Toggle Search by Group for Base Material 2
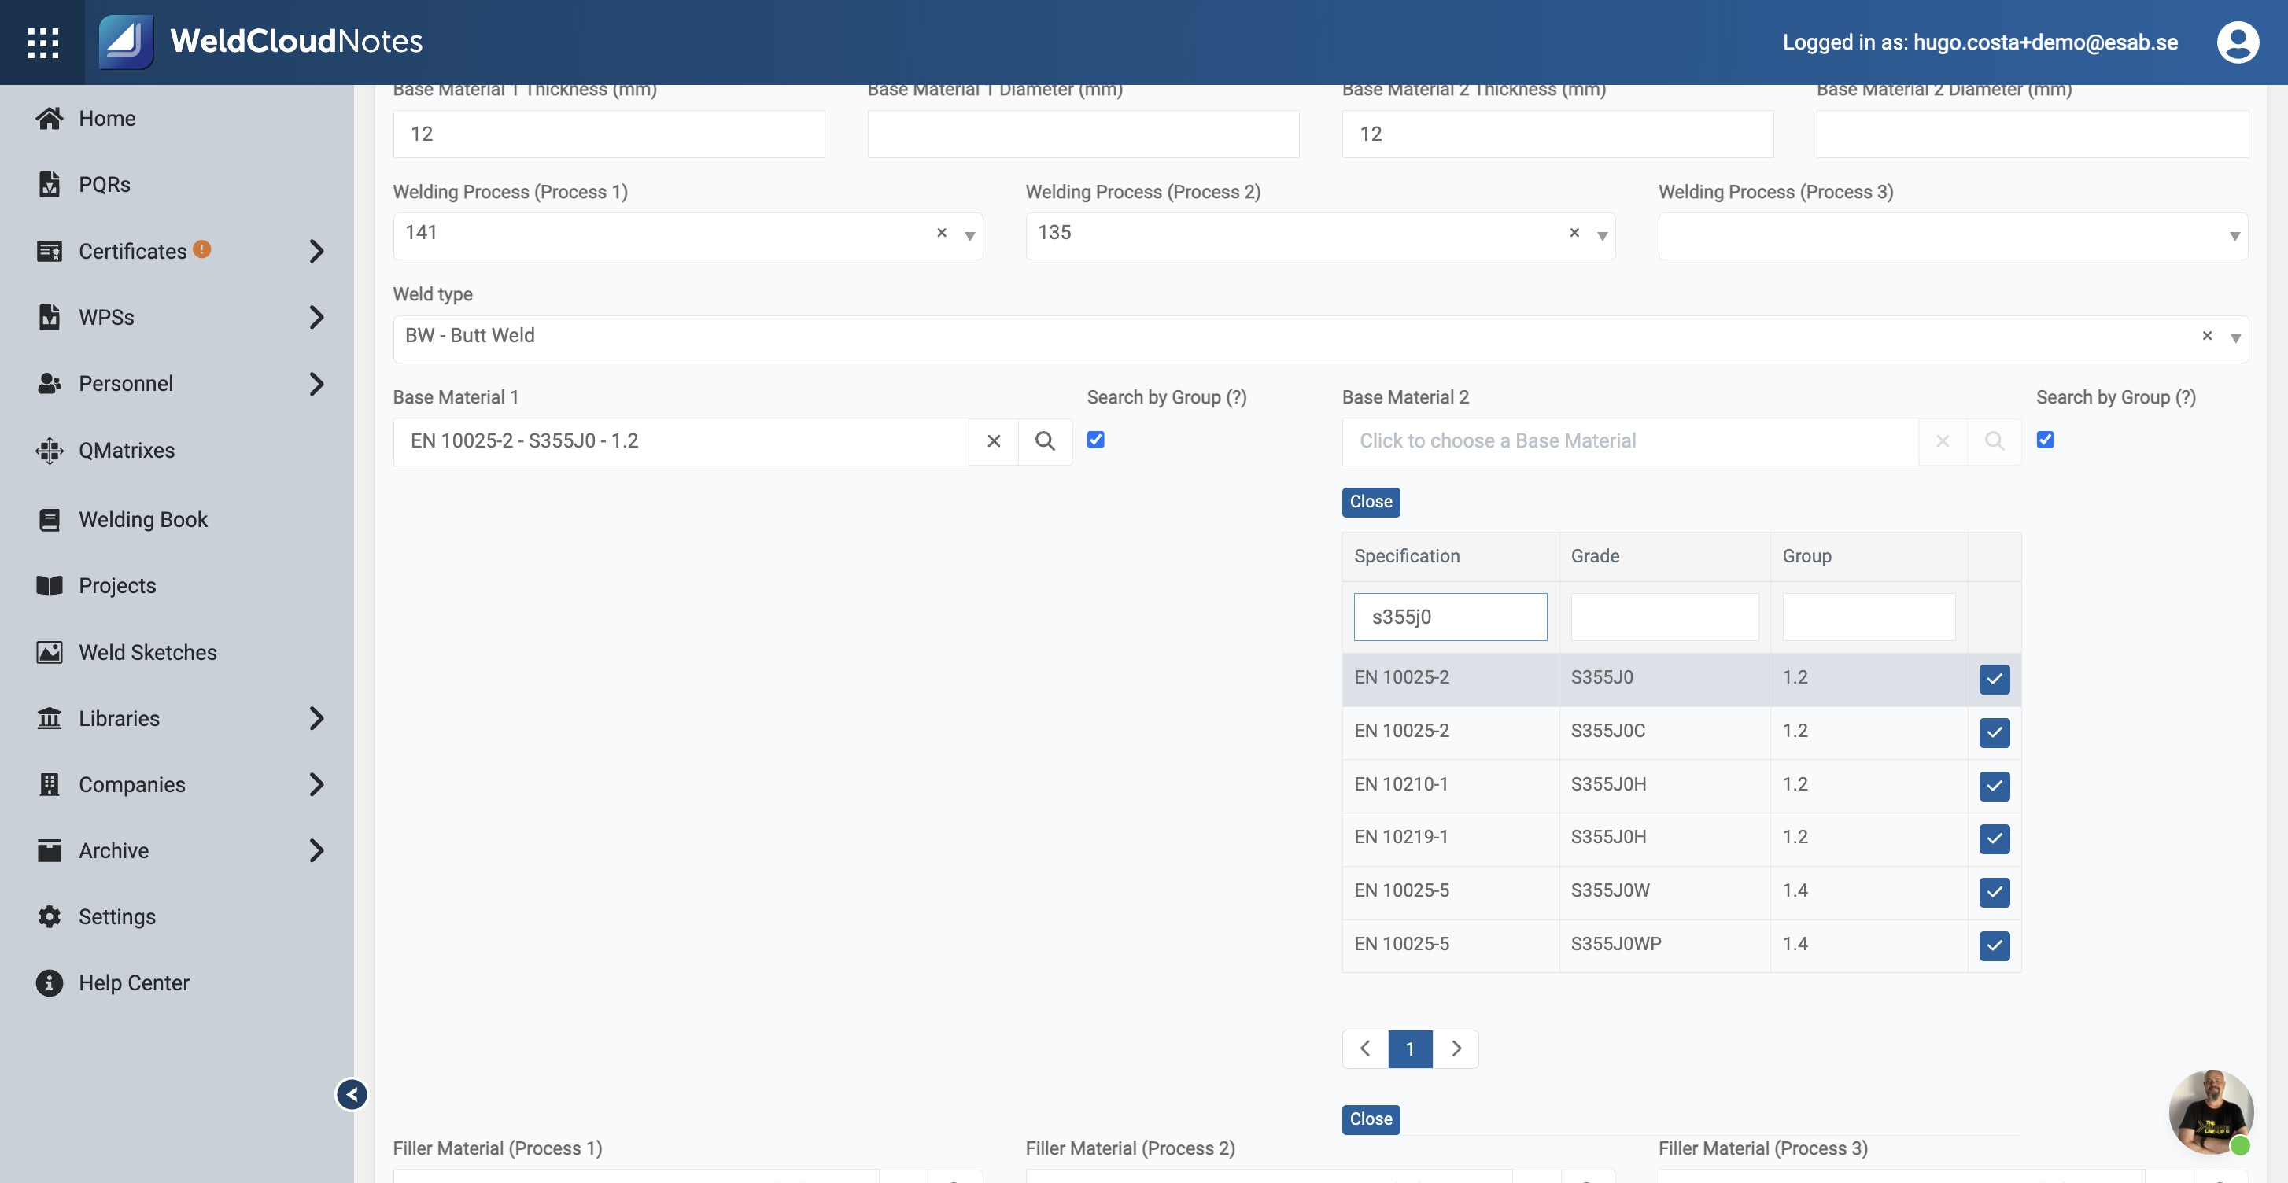The image size is (2288, 1183). point(2046,440)
